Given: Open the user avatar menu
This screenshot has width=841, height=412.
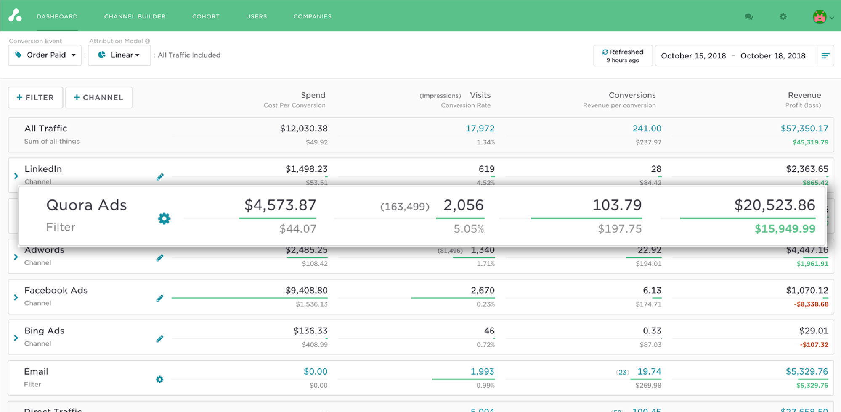Looking at the screenshot, I should coord(823,17).
